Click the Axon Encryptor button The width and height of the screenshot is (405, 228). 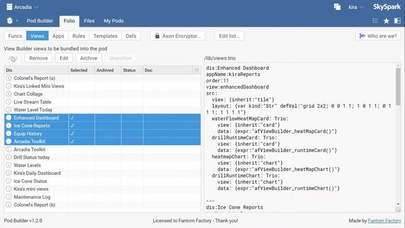pyautogui.click(x=178, y=36)
